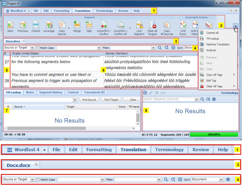Screen dimensions: 242x185
Task: Click the TM Name column header
Action: coord(134,107)
